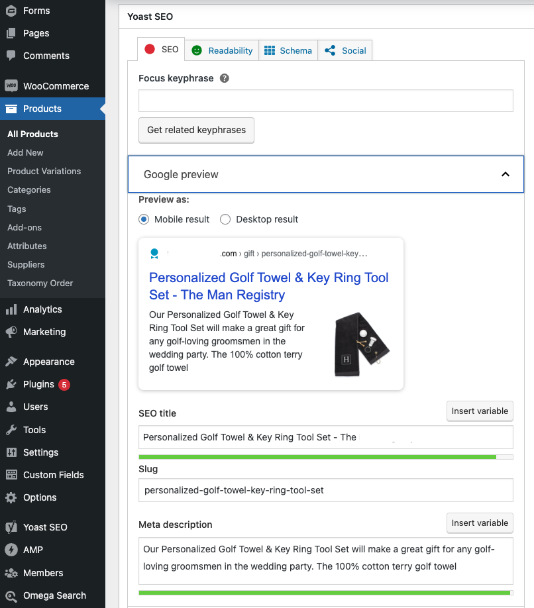
Task: Open Yoast SEO sidebar menu icon
Action: 11,527
